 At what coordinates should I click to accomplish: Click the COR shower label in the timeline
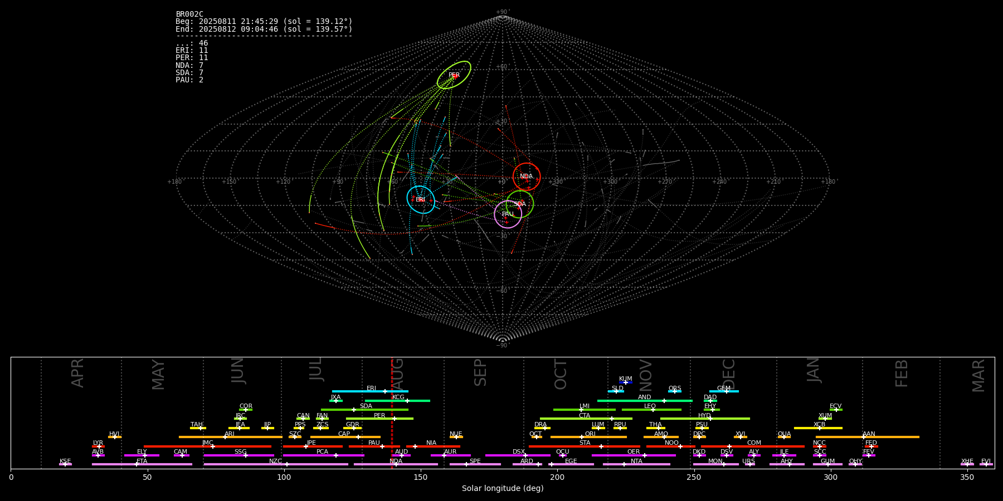click(246, 406)
